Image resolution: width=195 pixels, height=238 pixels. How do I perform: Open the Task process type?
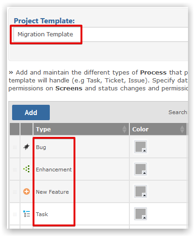click(42, 214)
